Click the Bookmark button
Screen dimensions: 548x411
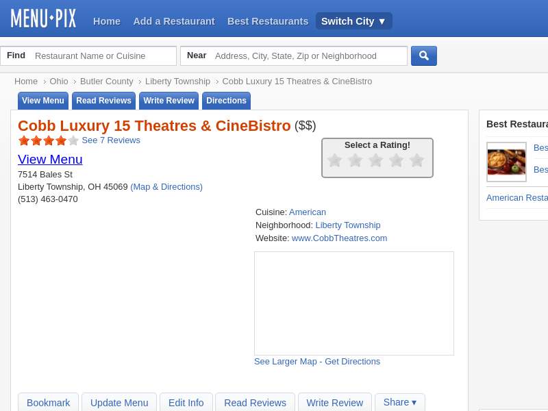48,402
